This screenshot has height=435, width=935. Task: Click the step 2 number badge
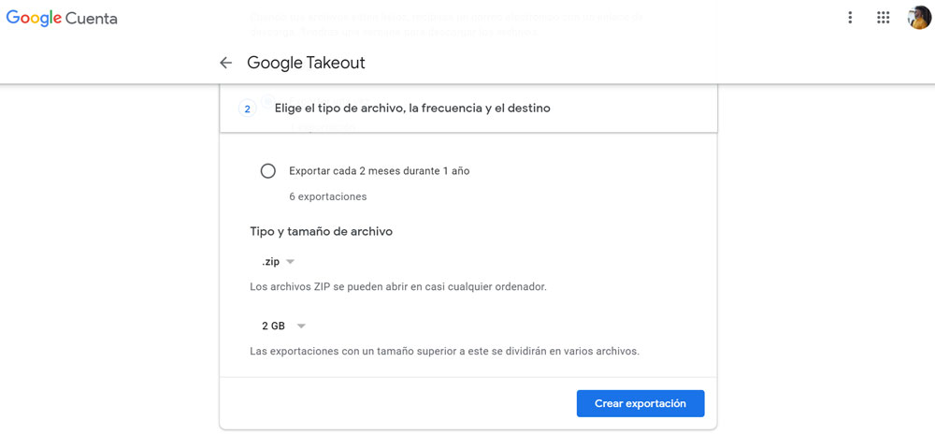[x=248, y=109]
